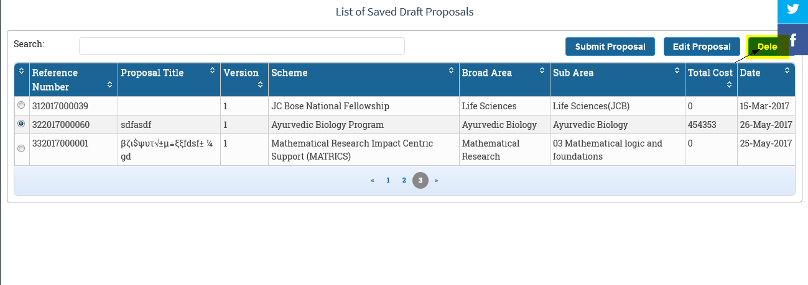Sort by Reference Number column arrows
Viewport: 808px width, 285px height.
point(110,84)
